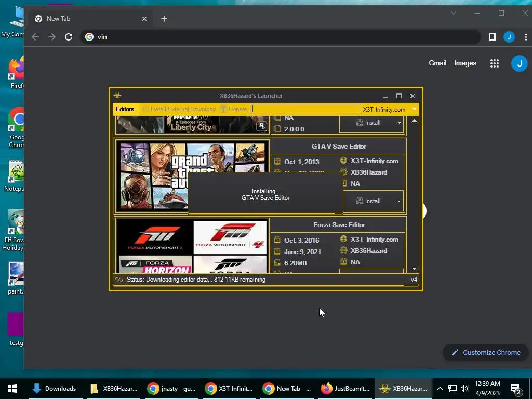Click the Downloading editor data status text

coord(196,280)
